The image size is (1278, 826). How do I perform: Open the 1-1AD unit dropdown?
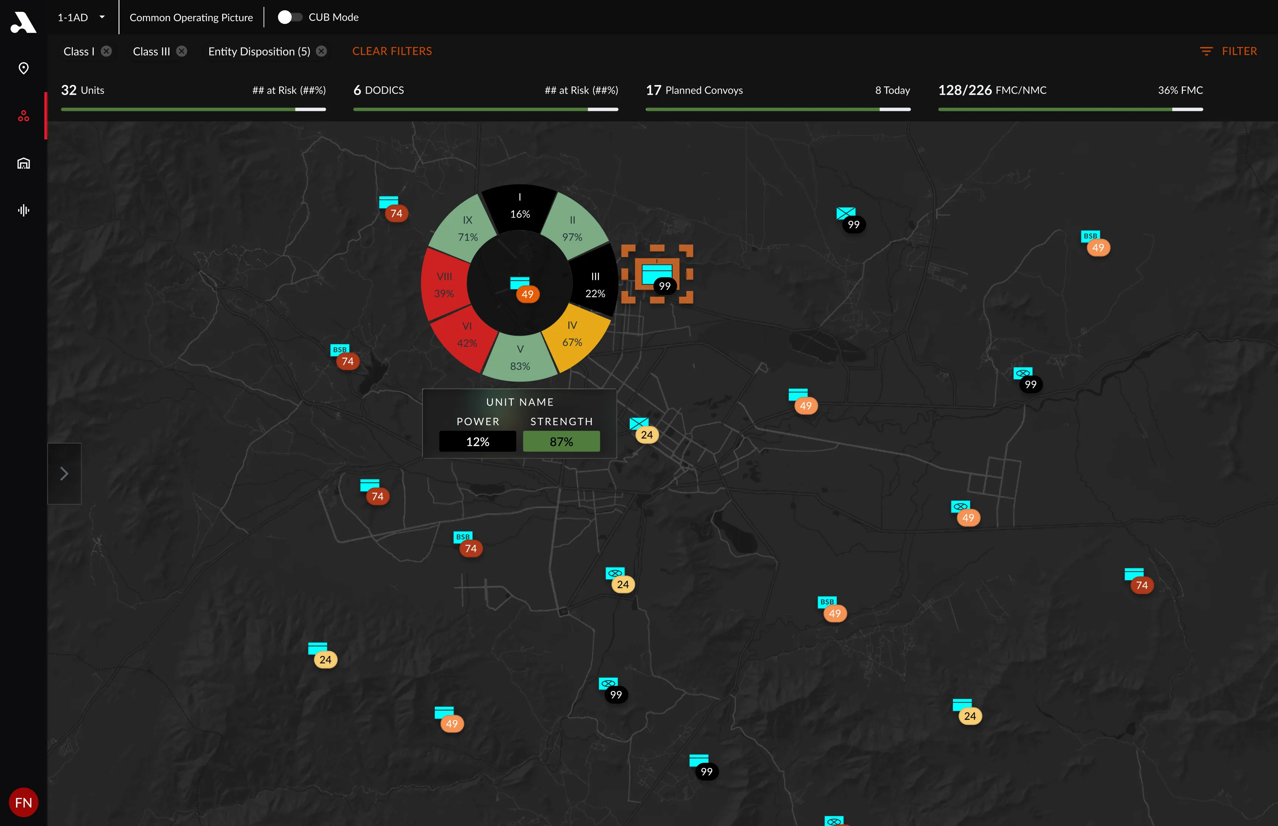(x=81, y=17)
